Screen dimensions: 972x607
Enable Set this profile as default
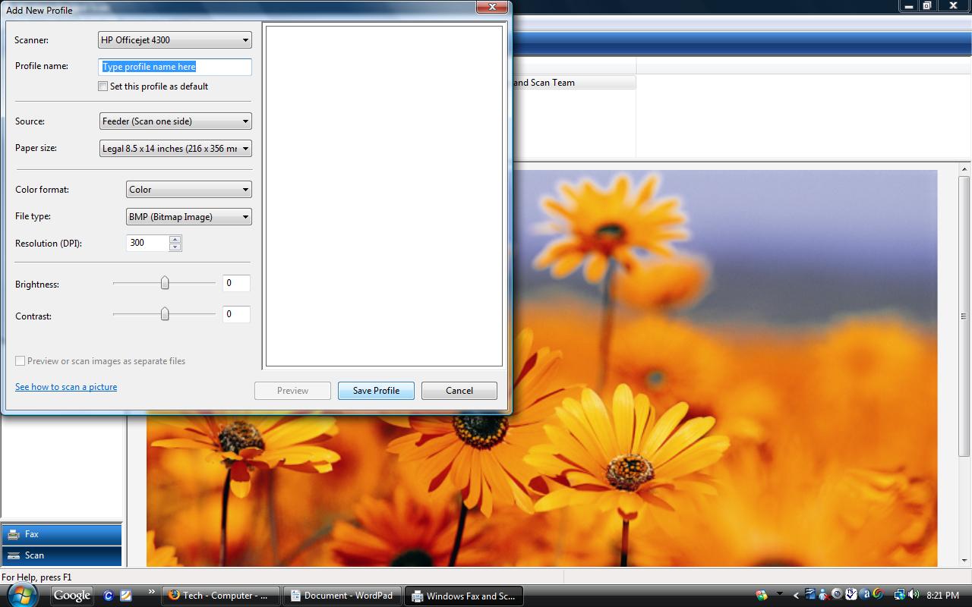pyautogui.click(x=103, y=86)
